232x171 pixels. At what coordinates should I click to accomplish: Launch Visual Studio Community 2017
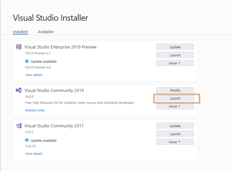tap(175, 134)
